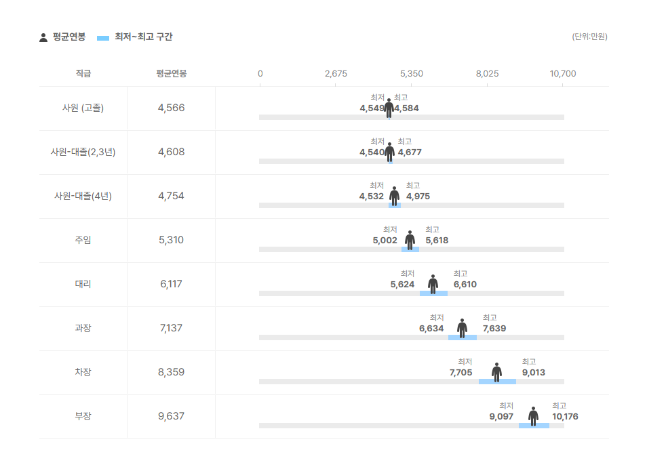Click the person icon in the 사원 (고졸) row

click(389, 108)
